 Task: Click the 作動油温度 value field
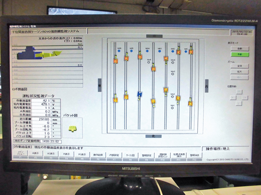42,100
